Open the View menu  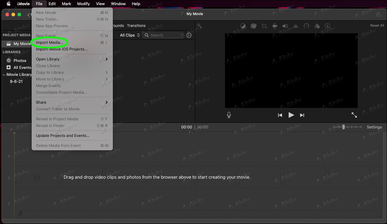(x=100, y=4)
